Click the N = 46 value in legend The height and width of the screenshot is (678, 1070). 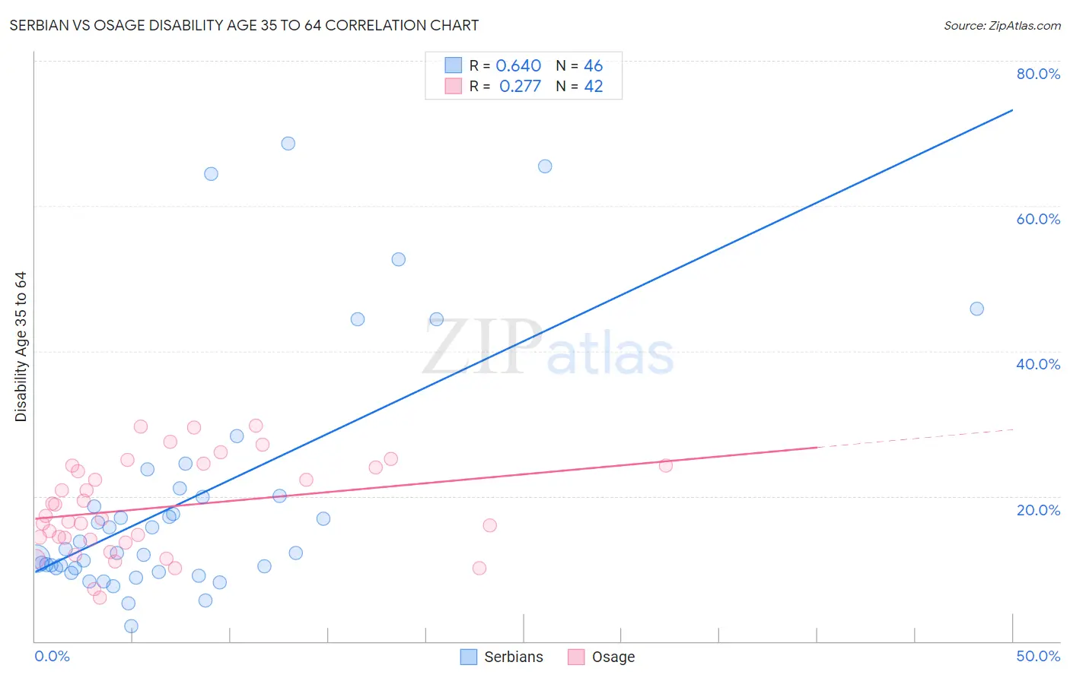[x=579, y=65]
